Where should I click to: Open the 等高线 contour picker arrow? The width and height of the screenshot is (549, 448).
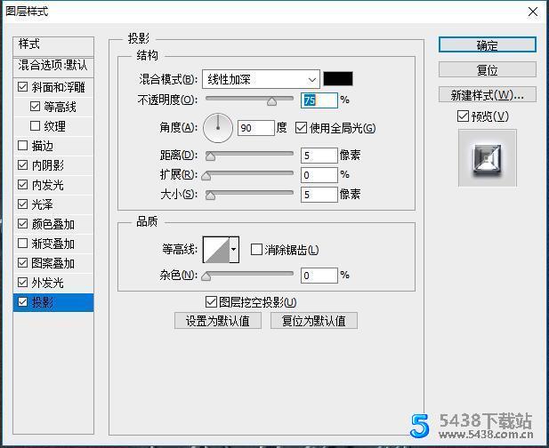pos(234,250)
